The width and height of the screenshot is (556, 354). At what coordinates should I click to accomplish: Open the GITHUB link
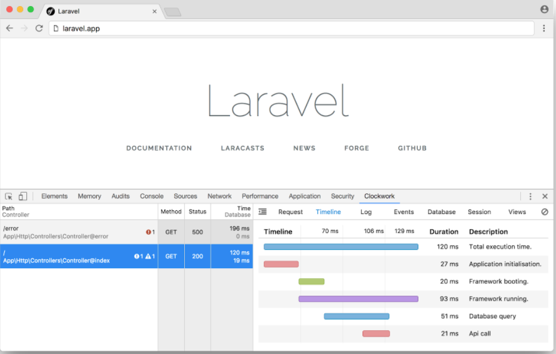[412, 148]
